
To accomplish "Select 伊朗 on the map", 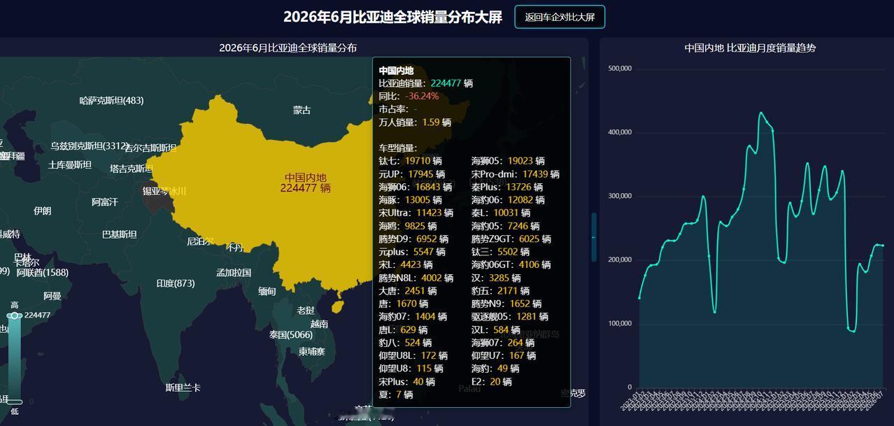I will tap(42, 211).
